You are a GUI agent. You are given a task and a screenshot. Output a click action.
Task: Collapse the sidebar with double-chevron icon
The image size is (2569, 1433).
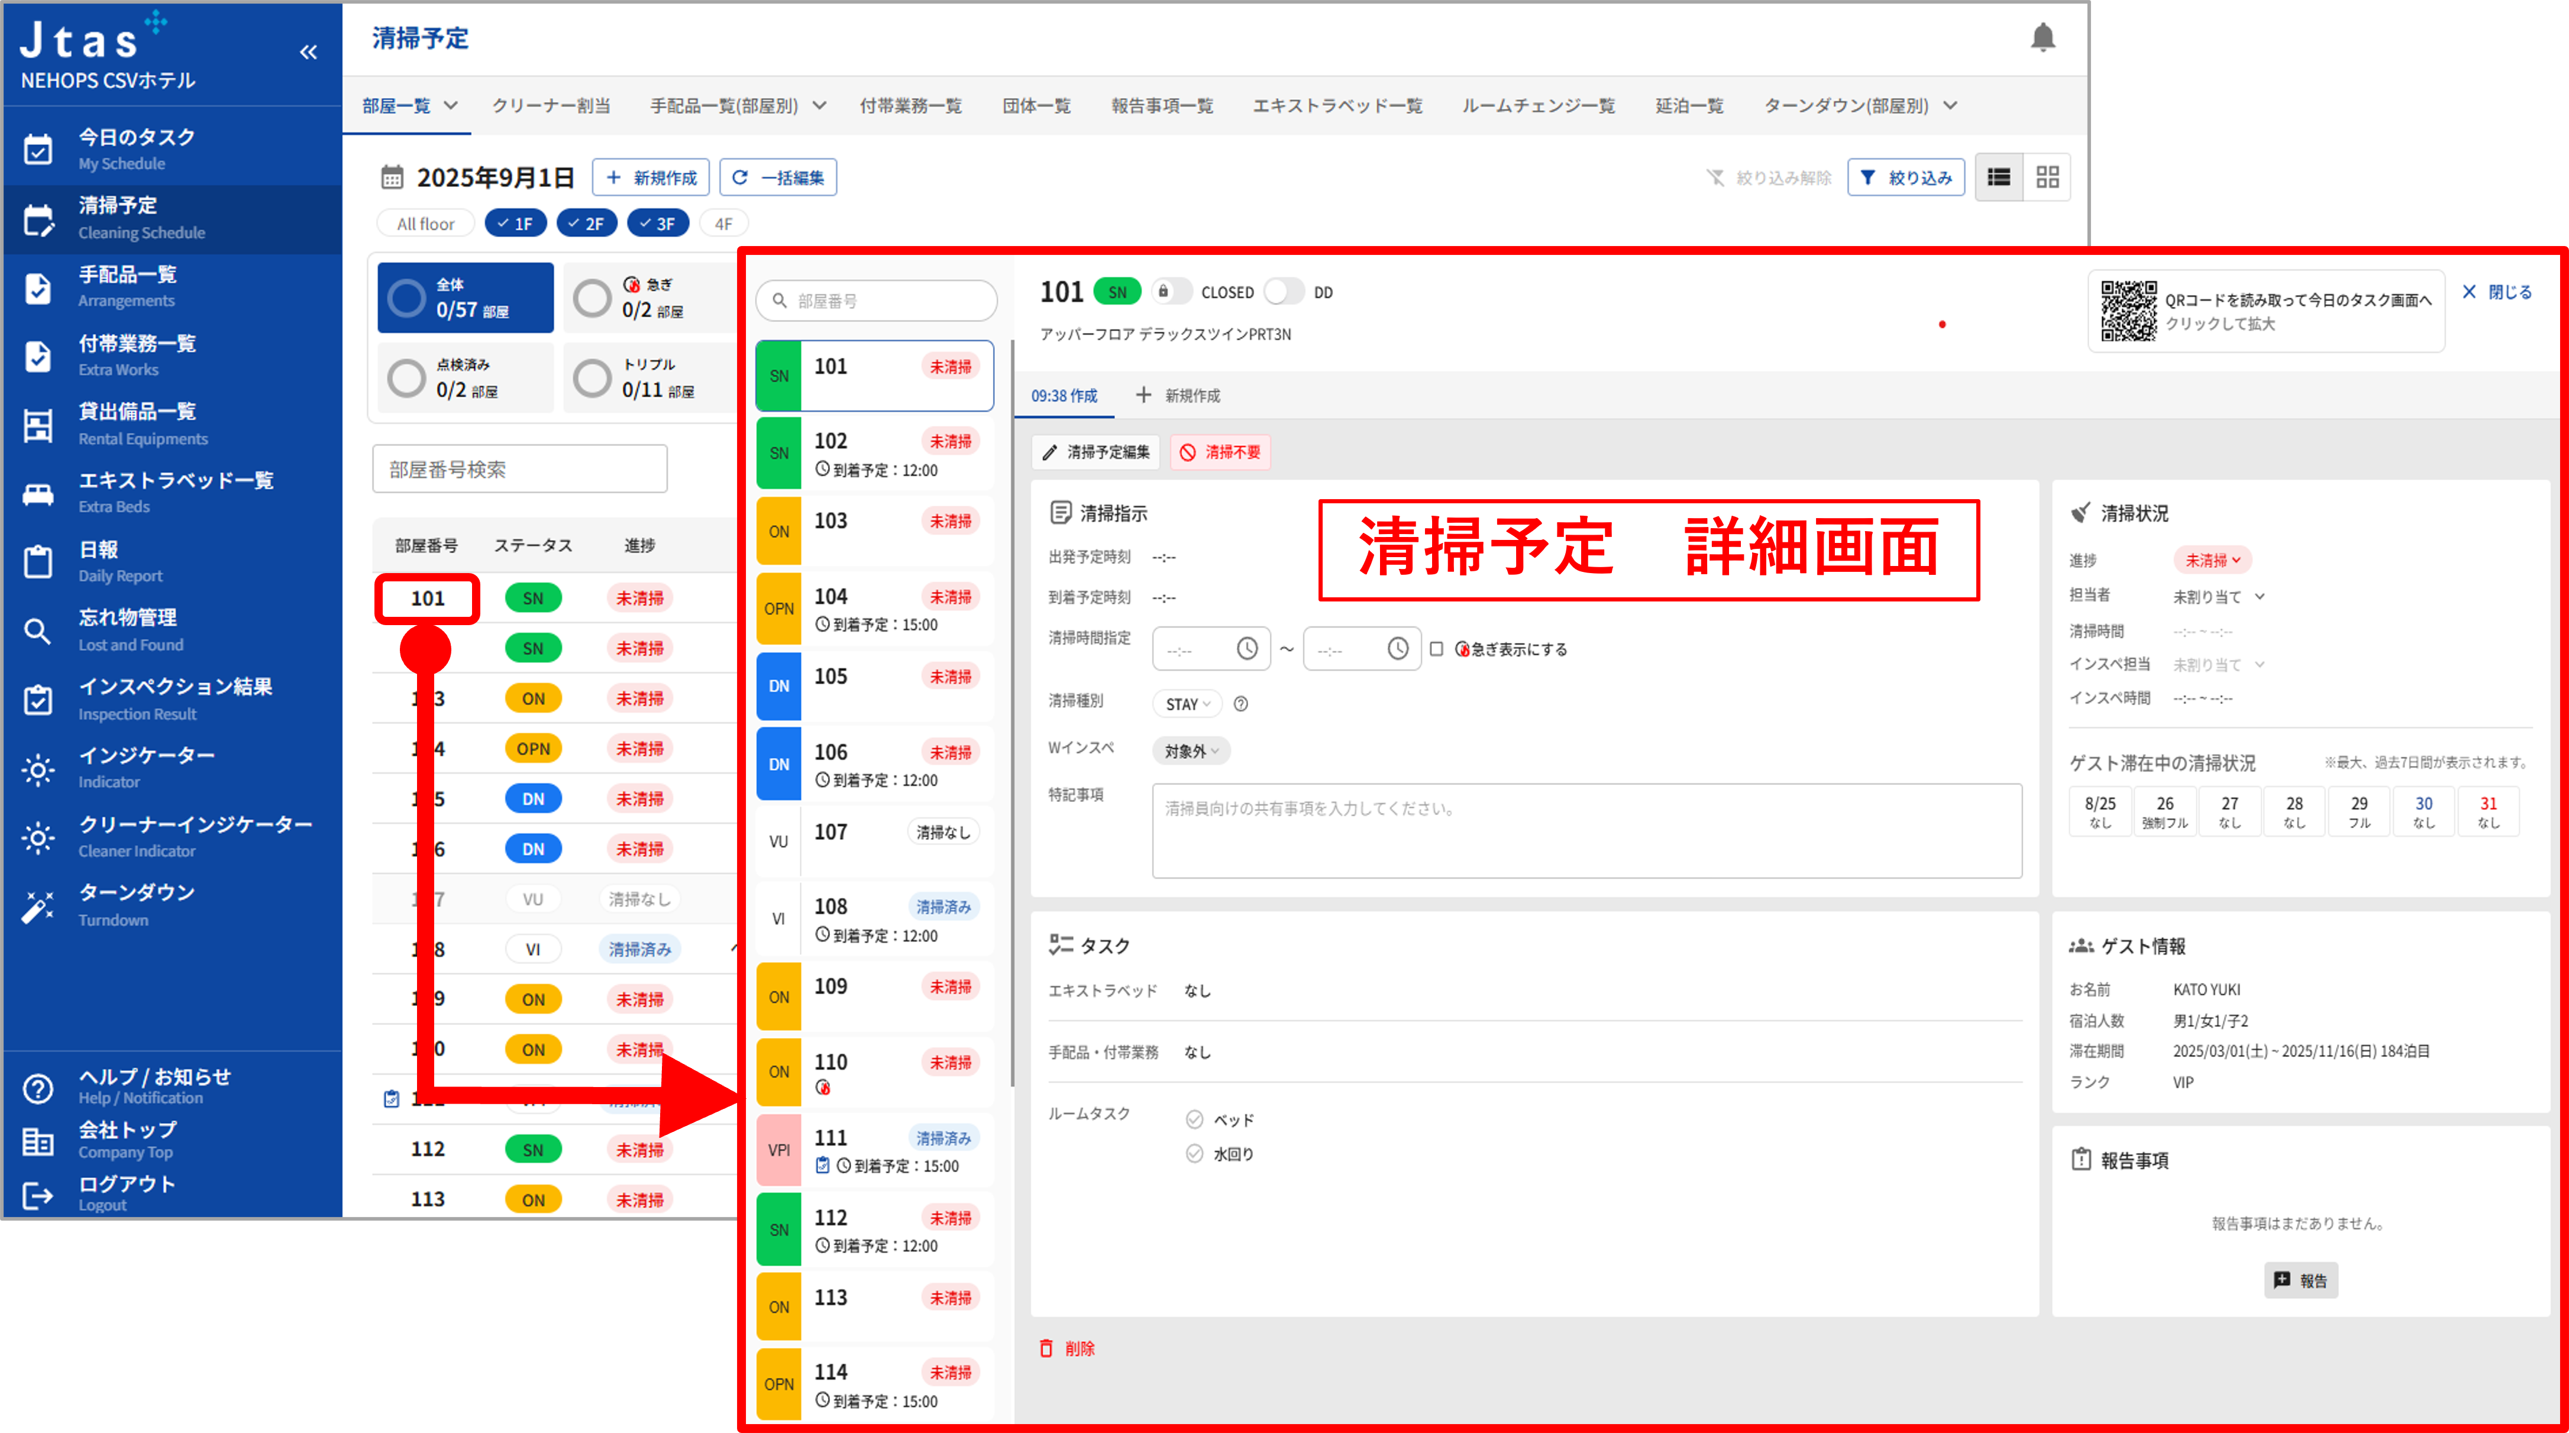pos(308,52)
